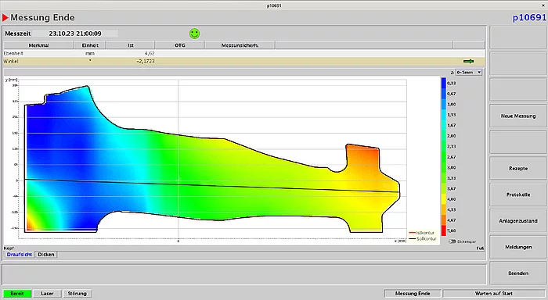Screen dimensions: 548x300
Task: Open the Rezepte panel
Action: [518, 168]
